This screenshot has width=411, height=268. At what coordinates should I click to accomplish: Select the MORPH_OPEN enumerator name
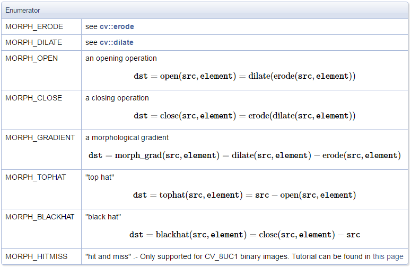[31, 58]
